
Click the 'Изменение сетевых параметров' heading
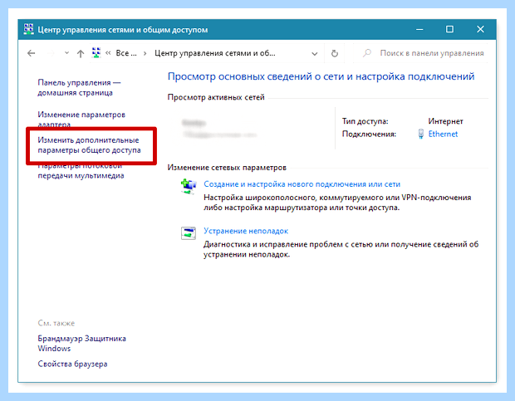point(227,168)
